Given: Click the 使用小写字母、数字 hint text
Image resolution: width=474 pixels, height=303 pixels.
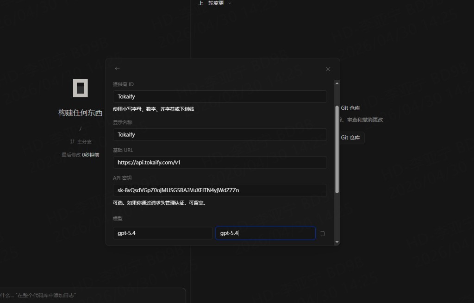Looking at the screenshot, I should tap(153, 109).
